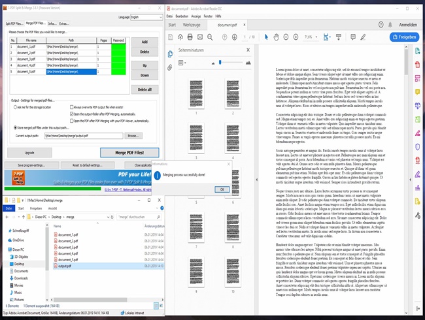This screenshot has height=320, width=425.
Task: Select document_3.pdf row in merge table
Action: 68,59
